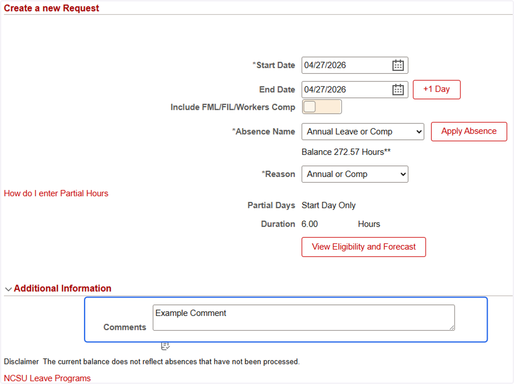The height and width of the screenshot is (384, 514).
Task: Click the Hours unit text beside duration
Action: coord(369,224)
